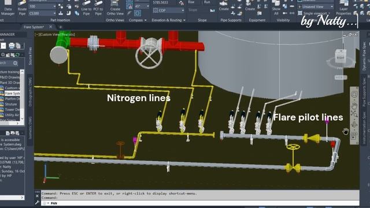Run the Line to Pipe command

click(86, 8)
